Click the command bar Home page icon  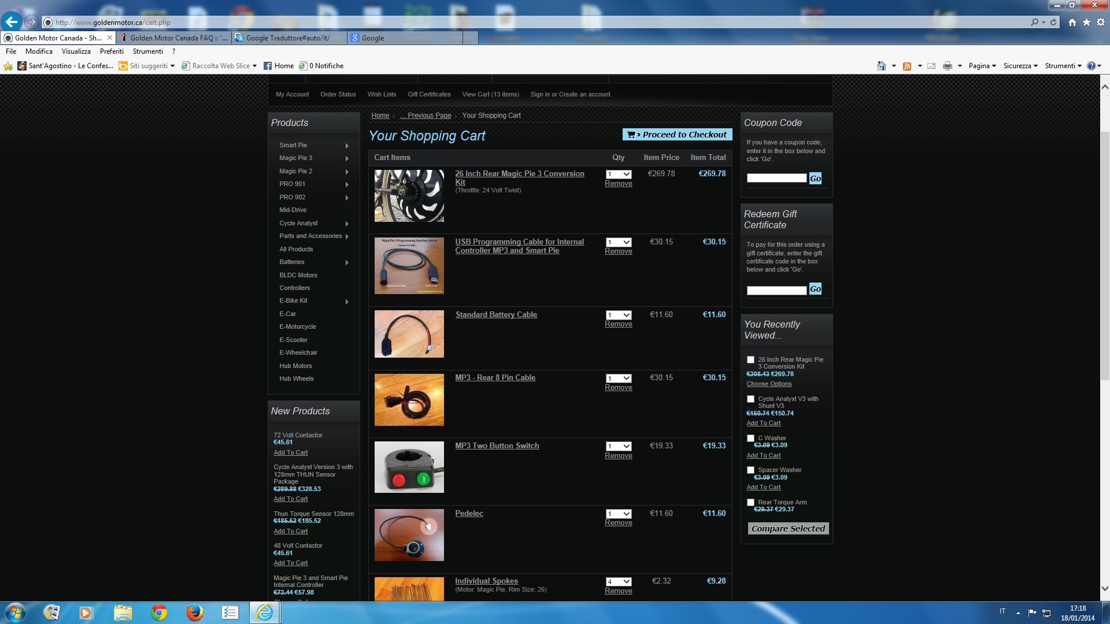[x=882, y=66]
